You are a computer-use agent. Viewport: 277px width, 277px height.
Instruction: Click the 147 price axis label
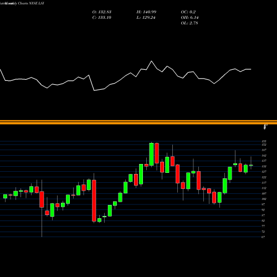tap(264, 150)
